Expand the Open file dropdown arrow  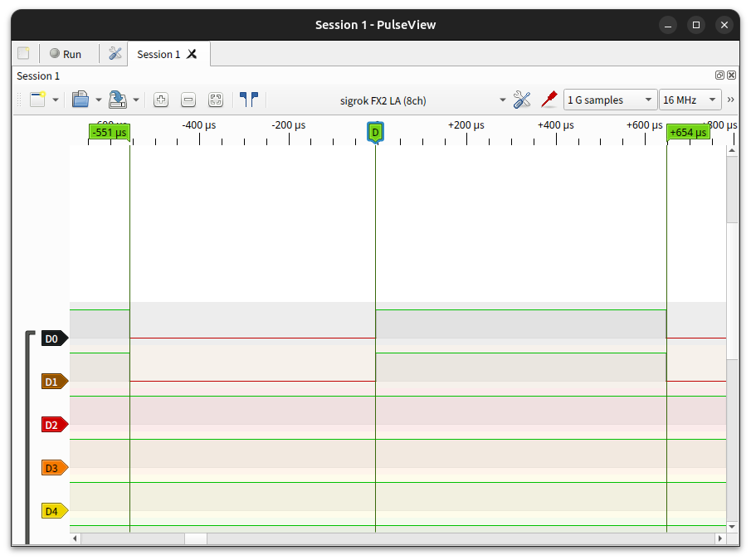coord(99,100)
